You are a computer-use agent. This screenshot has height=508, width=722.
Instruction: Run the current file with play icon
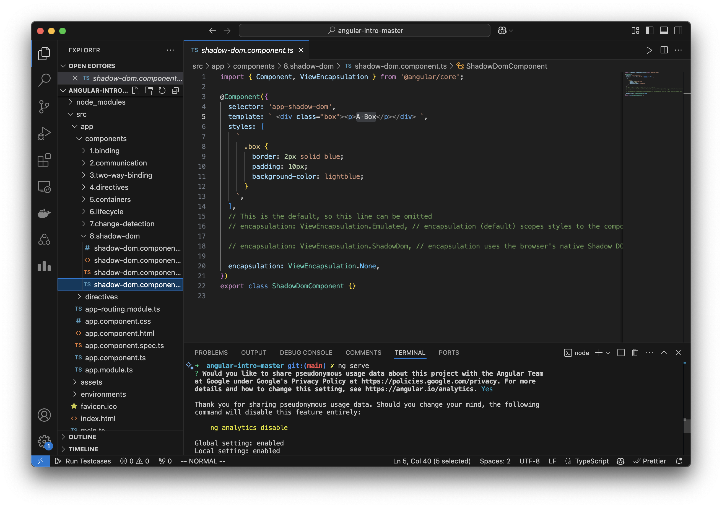649,50
